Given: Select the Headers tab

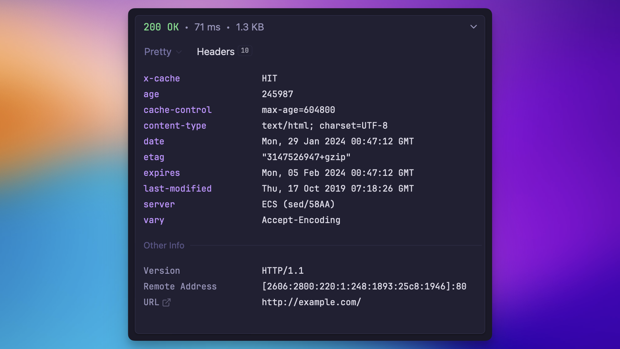Looking at the screenshot, I should tap(215, 52).
